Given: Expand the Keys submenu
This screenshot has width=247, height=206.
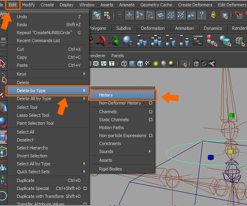Looking at the screenshot, I should 48,74.
